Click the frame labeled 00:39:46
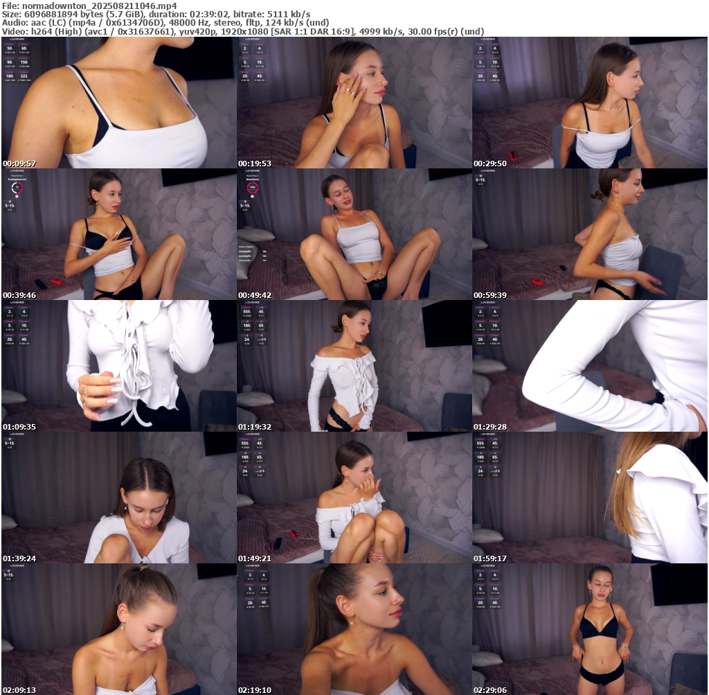The width and height of the screenshot is (709, 695). pyautogui.click(x=119, y=234)
